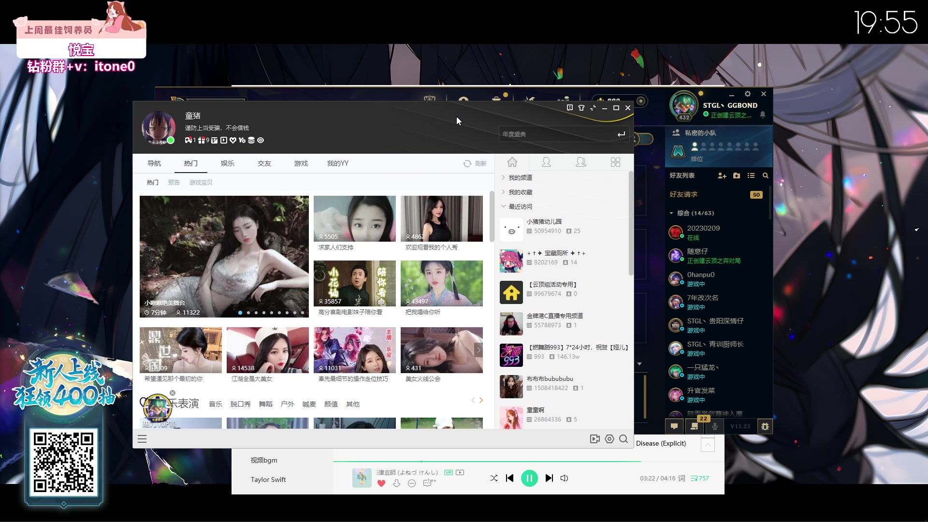This screenshot has height=522, width=928.
Task: Click the MV video icon in music player
Action: click(x=595, y=439)
